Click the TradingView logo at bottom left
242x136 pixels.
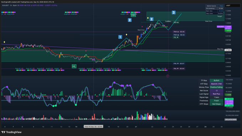click(x=11, y=132)
